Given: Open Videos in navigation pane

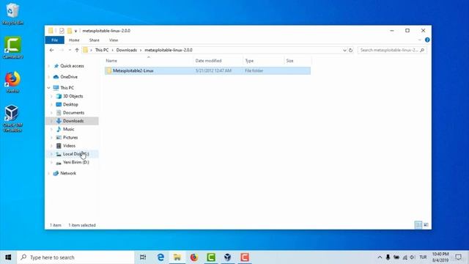Looking at the screenshot, I should coord(69,146).
